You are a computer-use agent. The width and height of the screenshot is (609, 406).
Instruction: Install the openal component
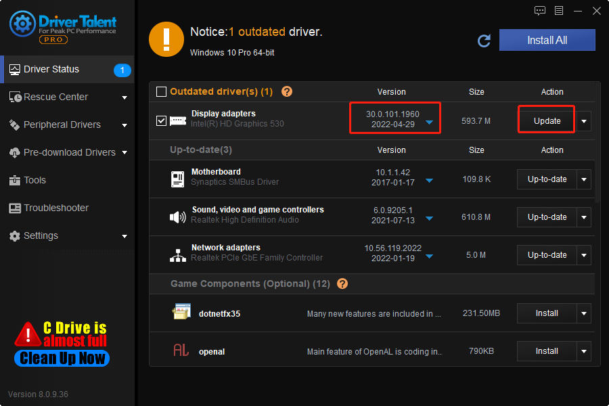pos(547,351)
